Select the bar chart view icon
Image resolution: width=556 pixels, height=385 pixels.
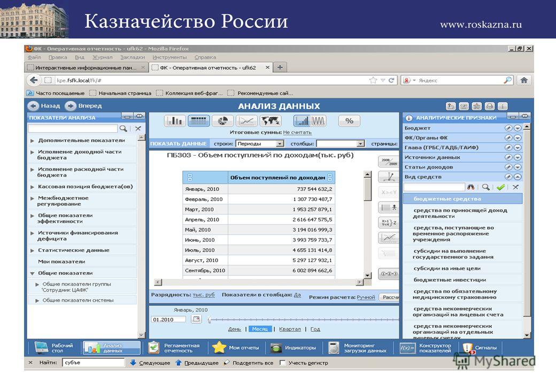[x=175, y=121]
